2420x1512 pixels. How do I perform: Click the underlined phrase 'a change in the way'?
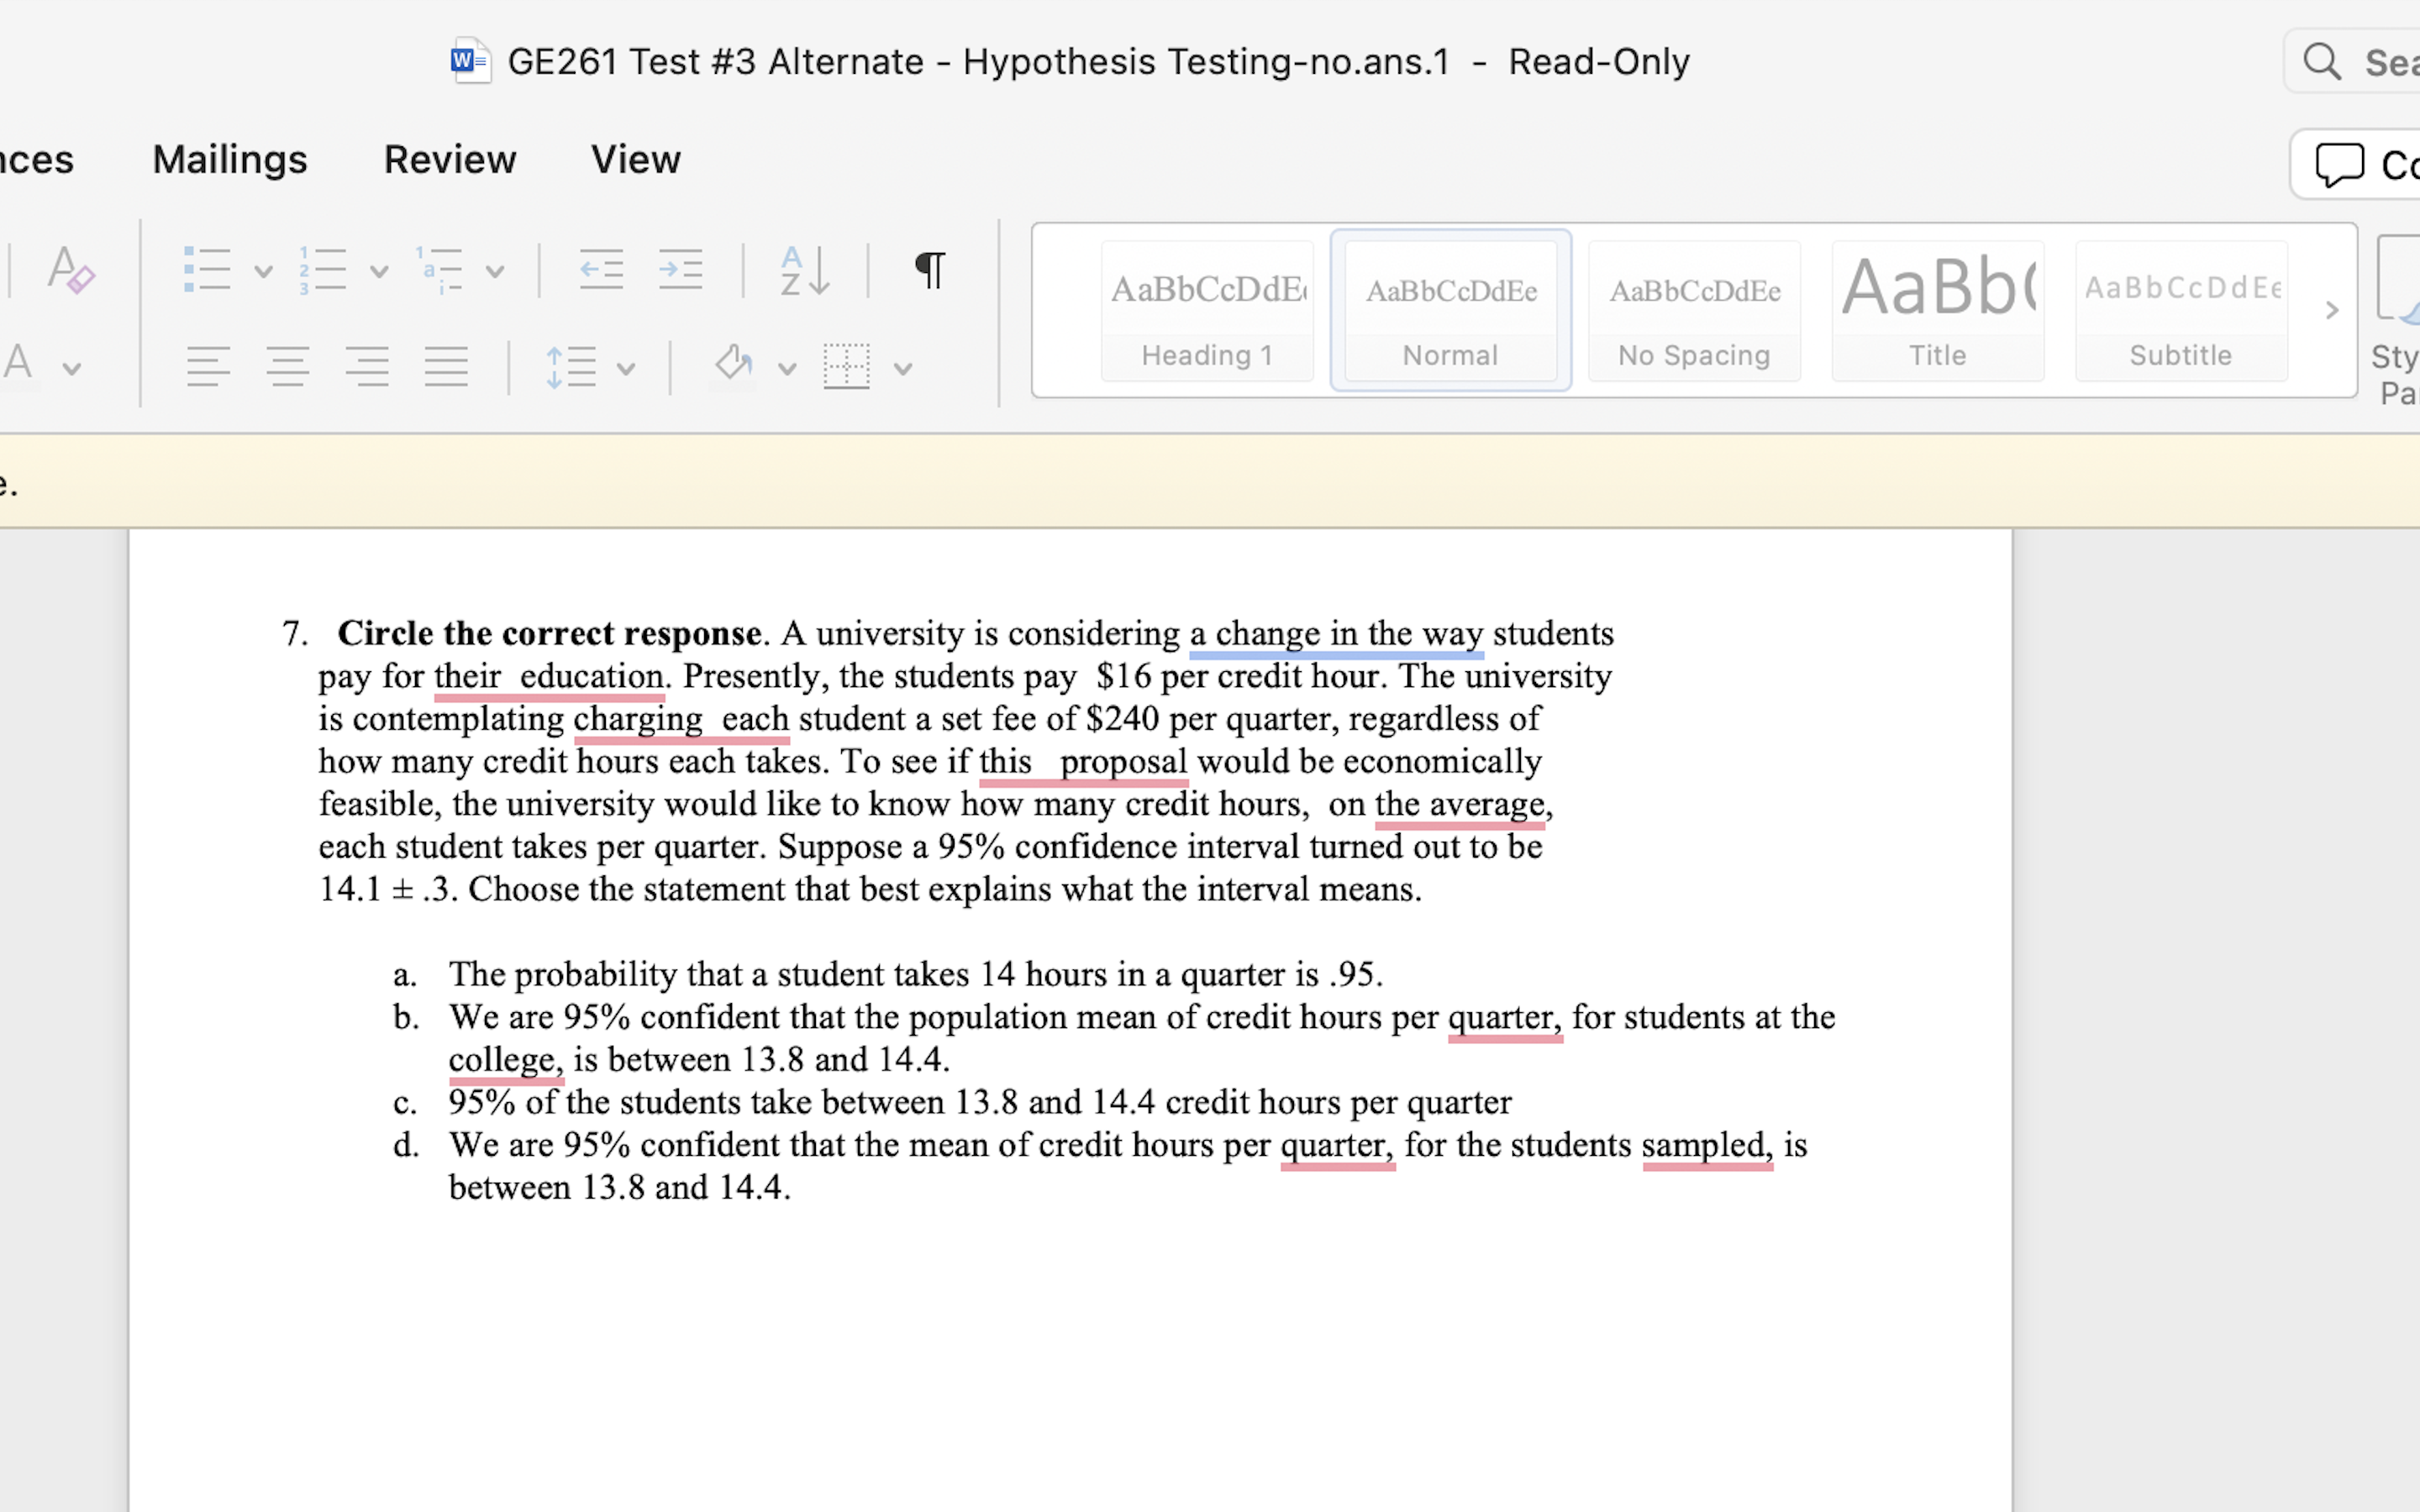1336,634
